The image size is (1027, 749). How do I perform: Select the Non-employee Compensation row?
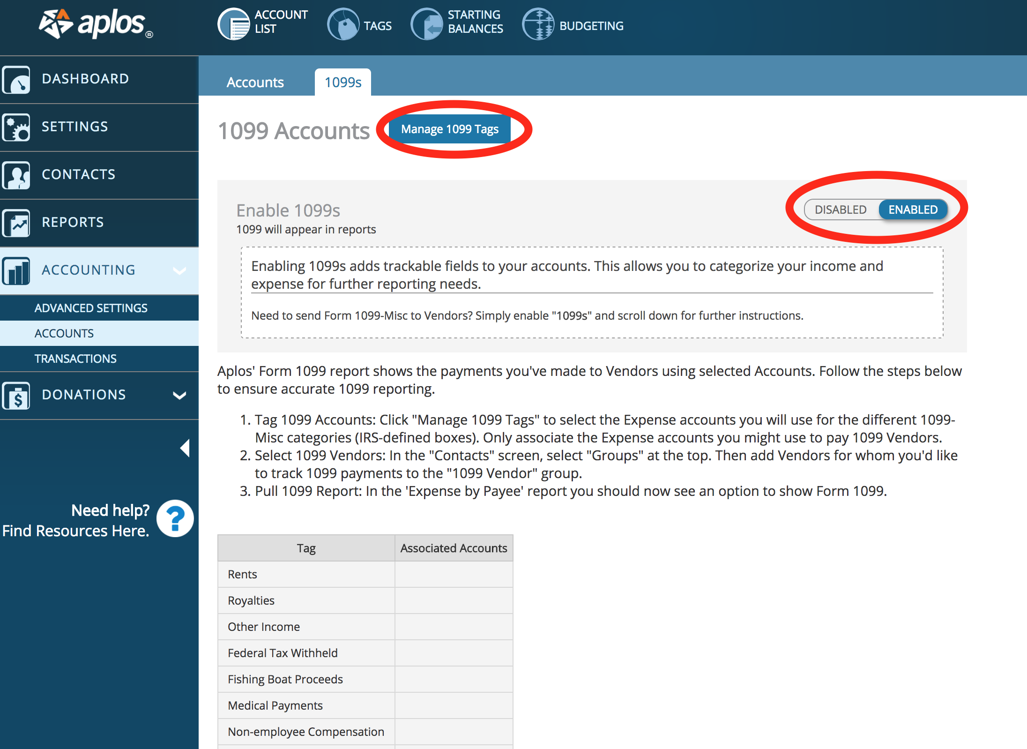pyautogui.click(x=365, y=732)
